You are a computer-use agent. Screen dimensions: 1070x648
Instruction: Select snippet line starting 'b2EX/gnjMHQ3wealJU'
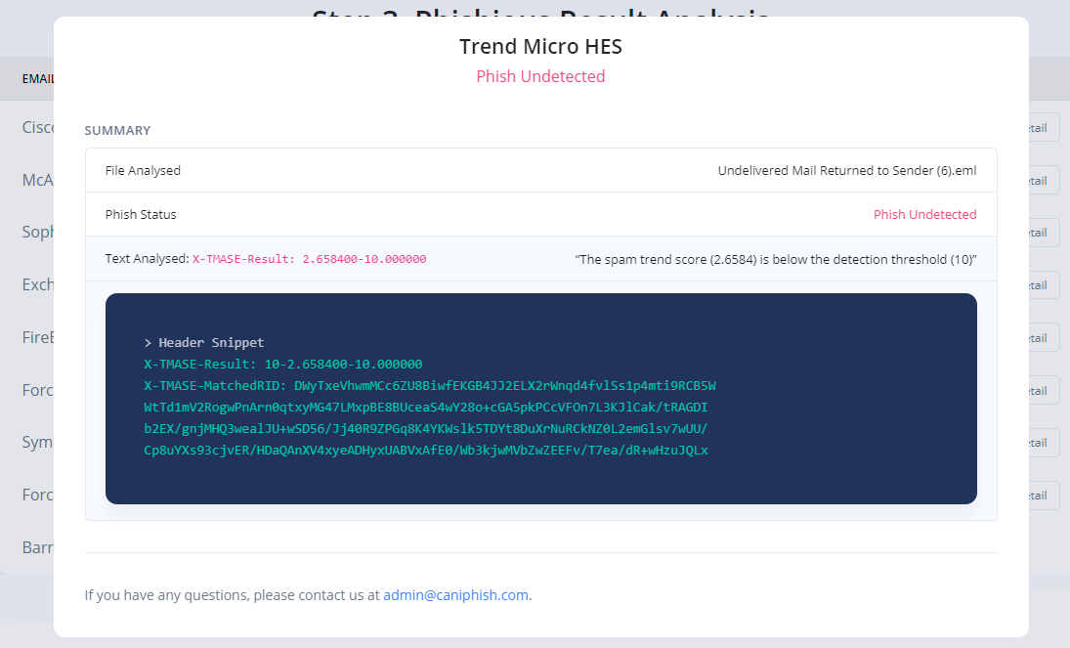coord(426,429)
